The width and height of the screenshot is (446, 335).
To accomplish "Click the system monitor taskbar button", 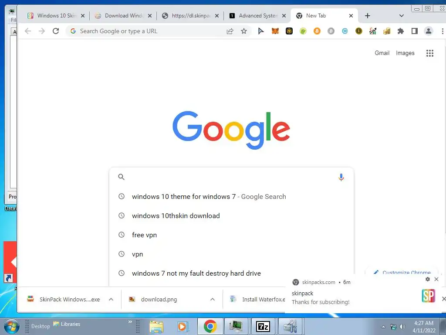I will pyautogui.click(x=236, y=326).
